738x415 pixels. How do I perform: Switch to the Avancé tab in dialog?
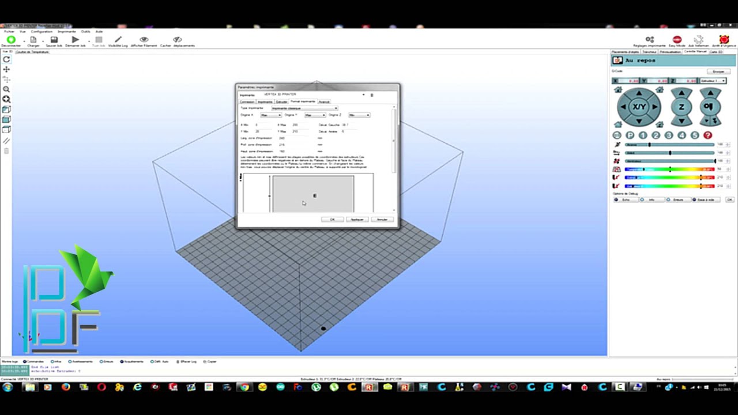point(324,102)
